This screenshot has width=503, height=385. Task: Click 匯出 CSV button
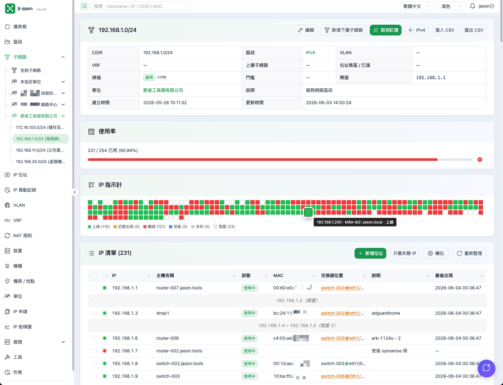pyautogui.click(x=474, y=30)
